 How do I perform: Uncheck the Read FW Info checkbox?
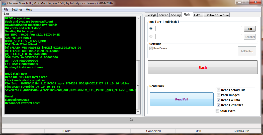click(x=219, y=100)
